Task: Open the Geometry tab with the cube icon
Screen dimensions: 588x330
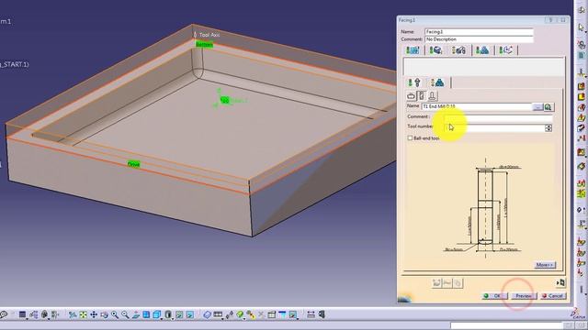Action: pyautogui.click(x=435, y=50)
